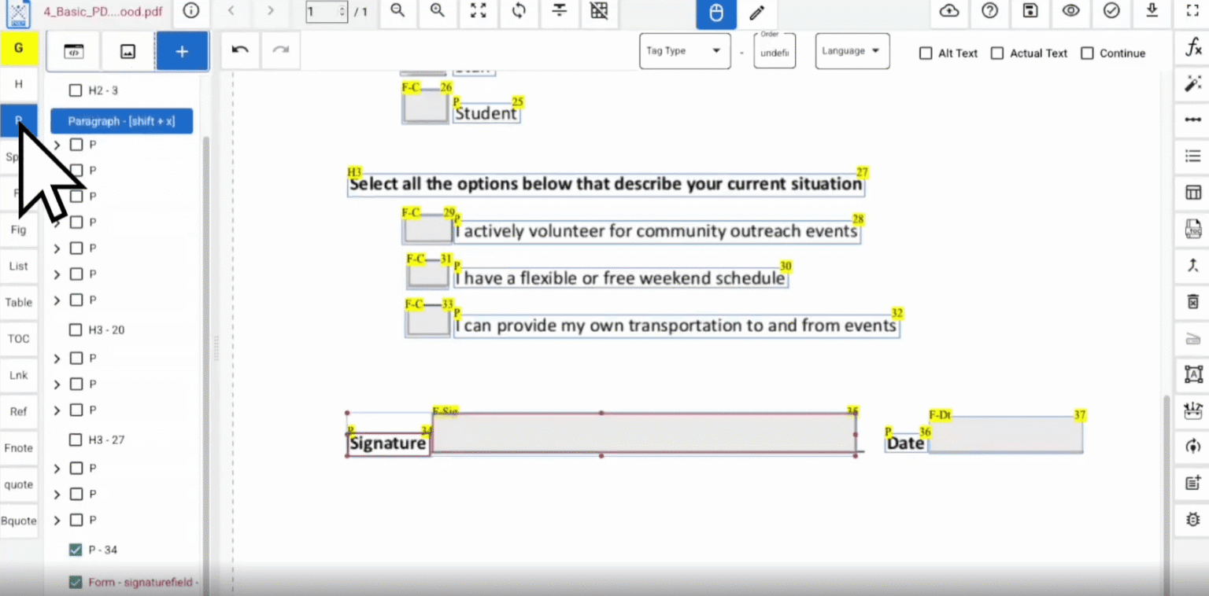Select the Table tag button
1209x596 pixels.
[19, 303]
